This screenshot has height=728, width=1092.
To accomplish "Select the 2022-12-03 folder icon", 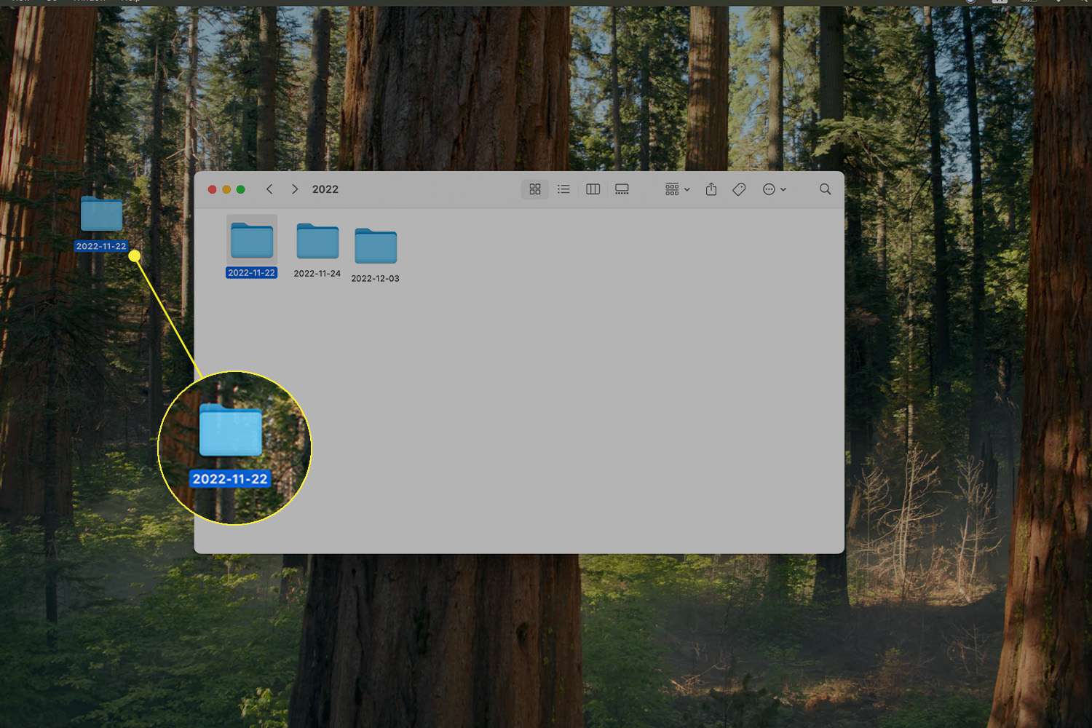I will (x=376, y=246).
